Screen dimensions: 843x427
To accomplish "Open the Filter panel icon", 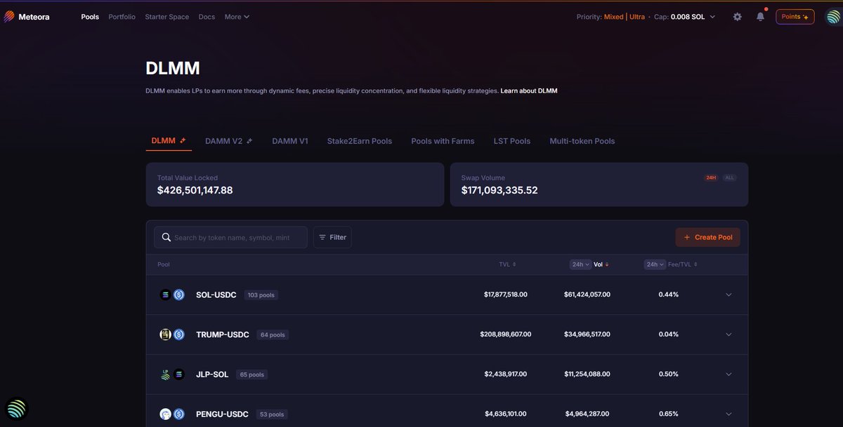I will point(323,237).
